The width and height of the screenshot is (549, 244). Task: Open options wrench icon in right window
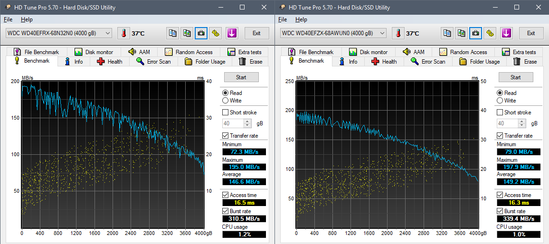click(x=490, y=33)
